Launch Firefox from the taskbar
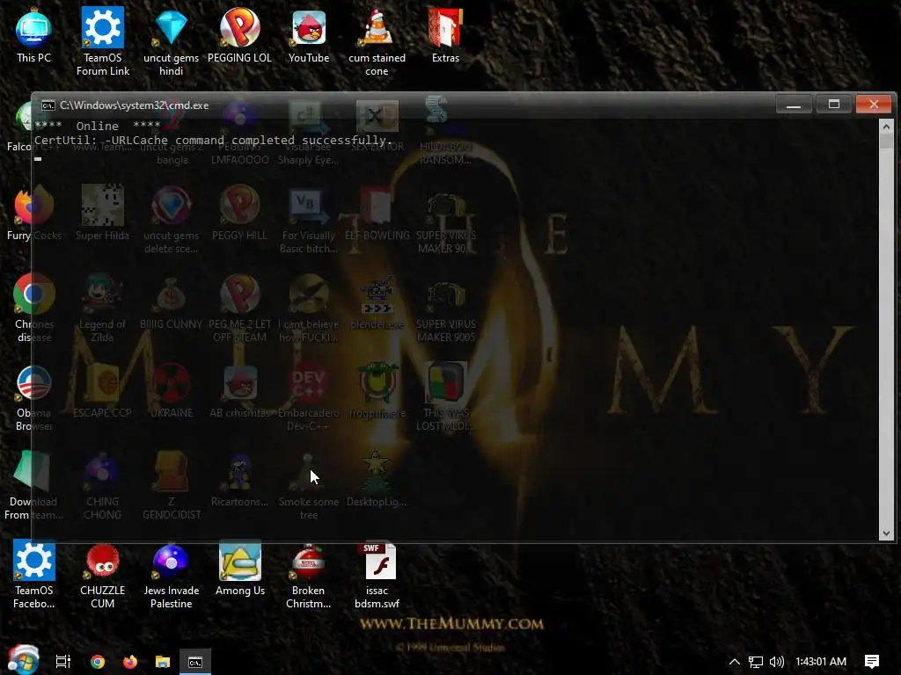This screenshot has width=901, height=675. pyautogui.click(x=130, y=662)
